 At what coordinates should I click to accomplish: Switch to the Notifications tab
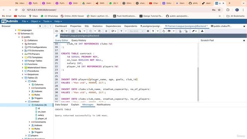(103, 105)
